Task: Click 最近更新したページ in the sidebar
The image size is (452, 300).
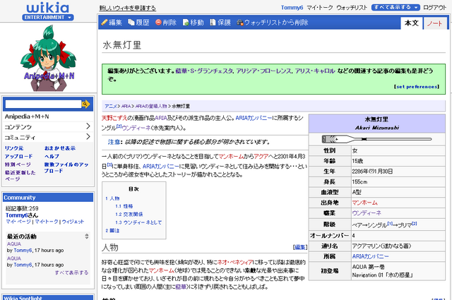Action: (20, 176)
